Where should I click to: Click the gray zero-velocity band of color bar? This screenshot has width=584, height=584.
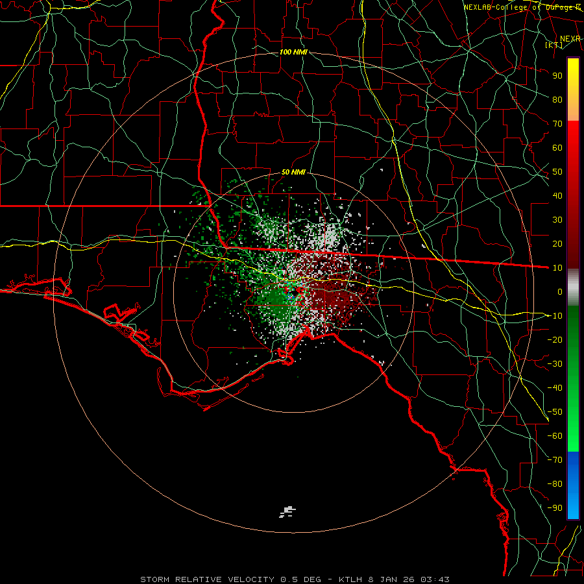coord(573,287)
